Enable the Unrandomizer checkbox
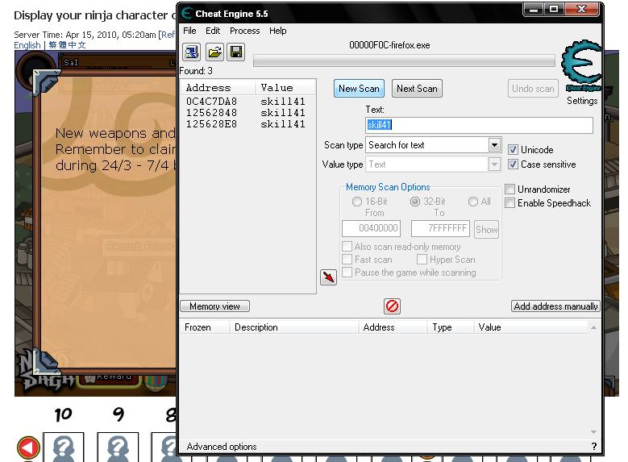The height and width of the screenshot is (462, 628). tap(509, 189)
